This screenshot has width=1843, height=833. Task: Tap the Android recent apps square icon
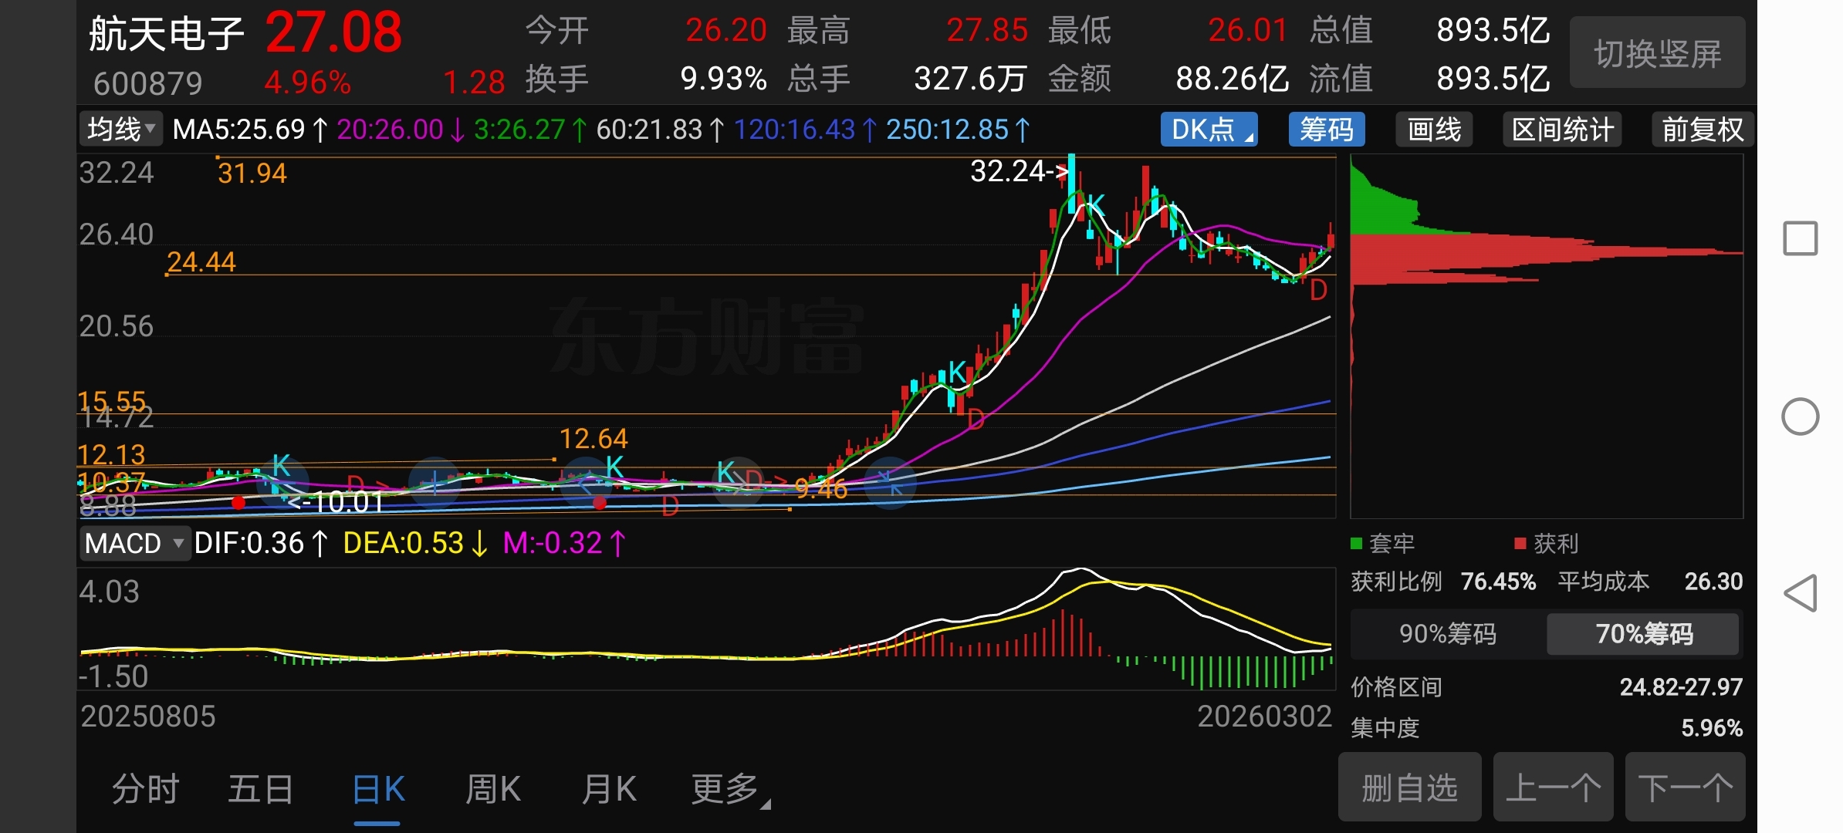(1801, 238)
